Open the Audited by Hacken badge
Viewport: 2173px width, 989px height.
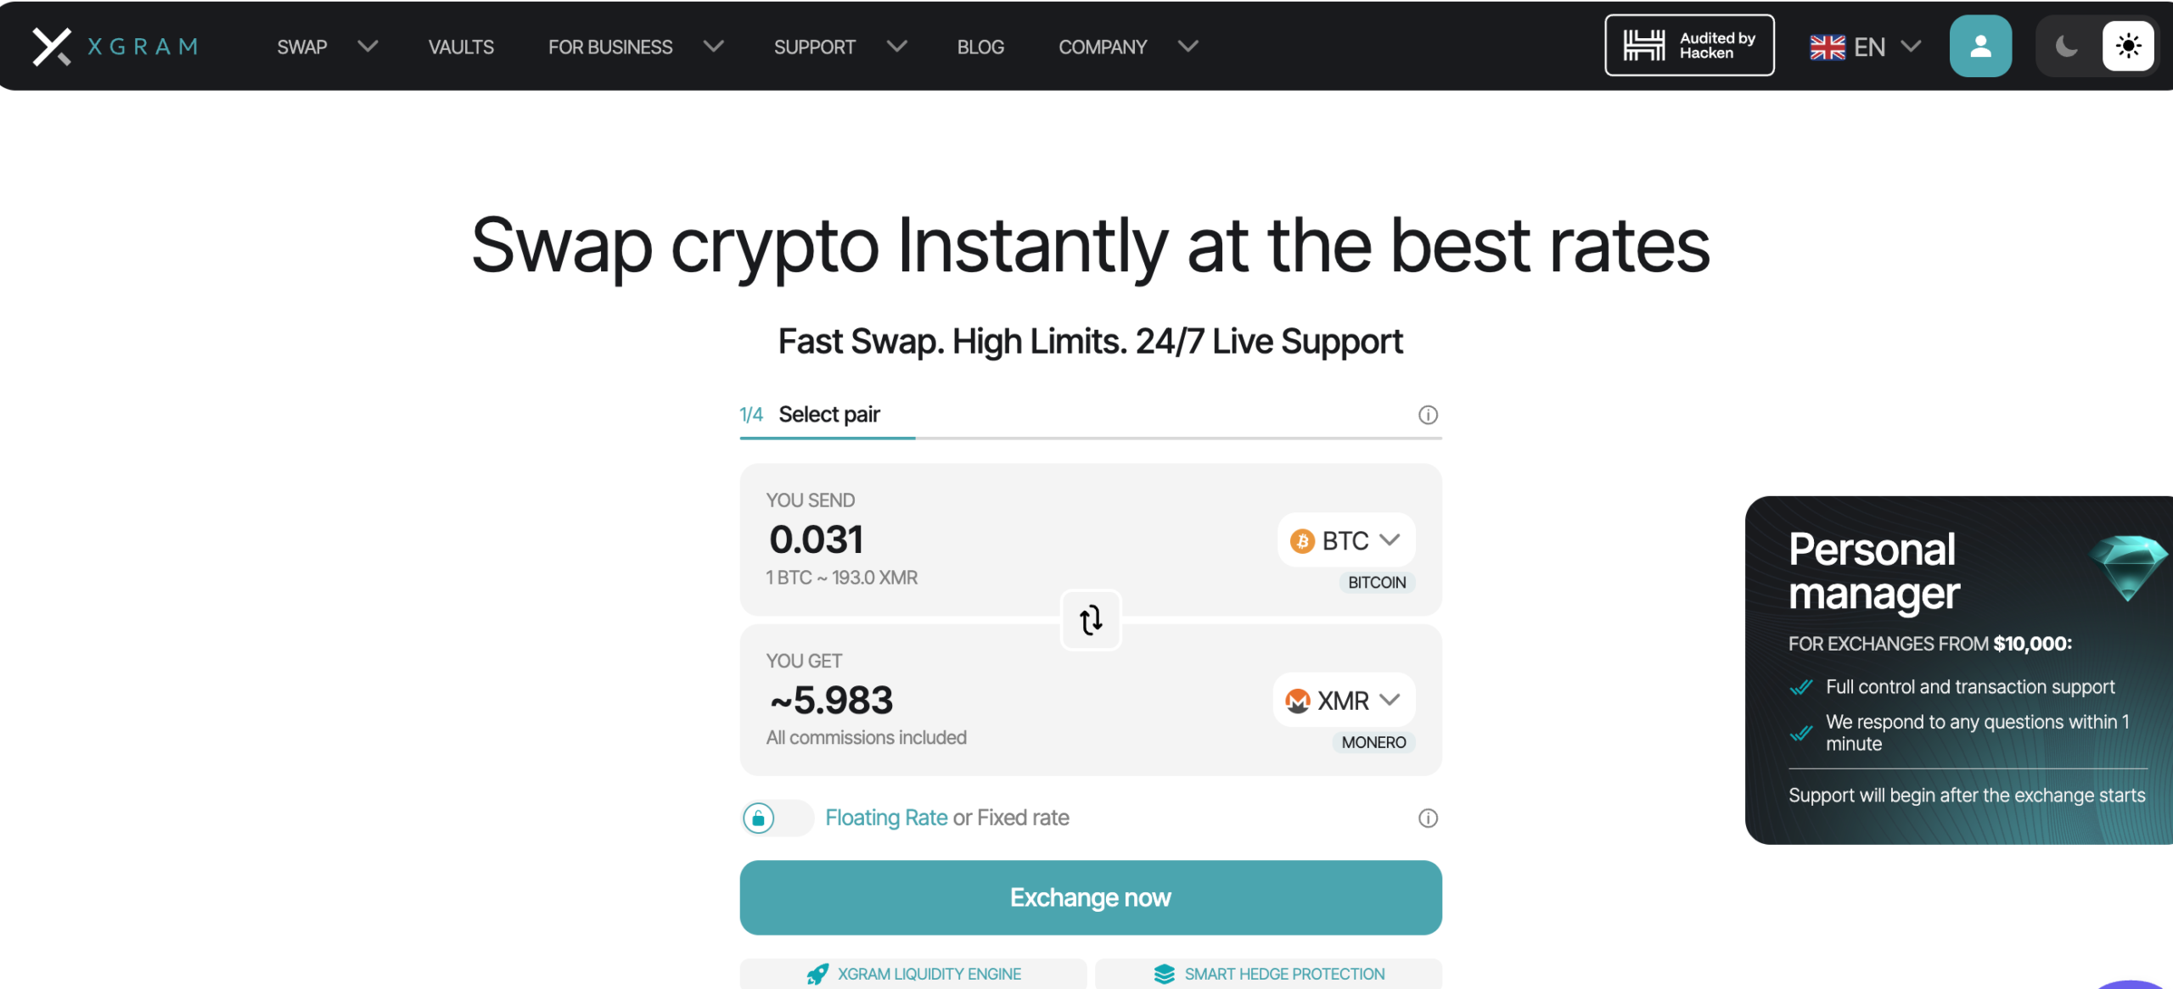coord(1688,45)
